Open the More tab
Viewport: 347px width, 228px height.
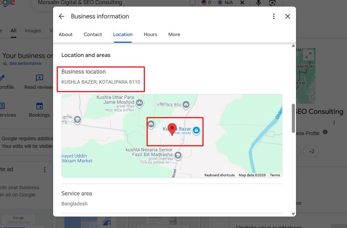coord(174,35)
